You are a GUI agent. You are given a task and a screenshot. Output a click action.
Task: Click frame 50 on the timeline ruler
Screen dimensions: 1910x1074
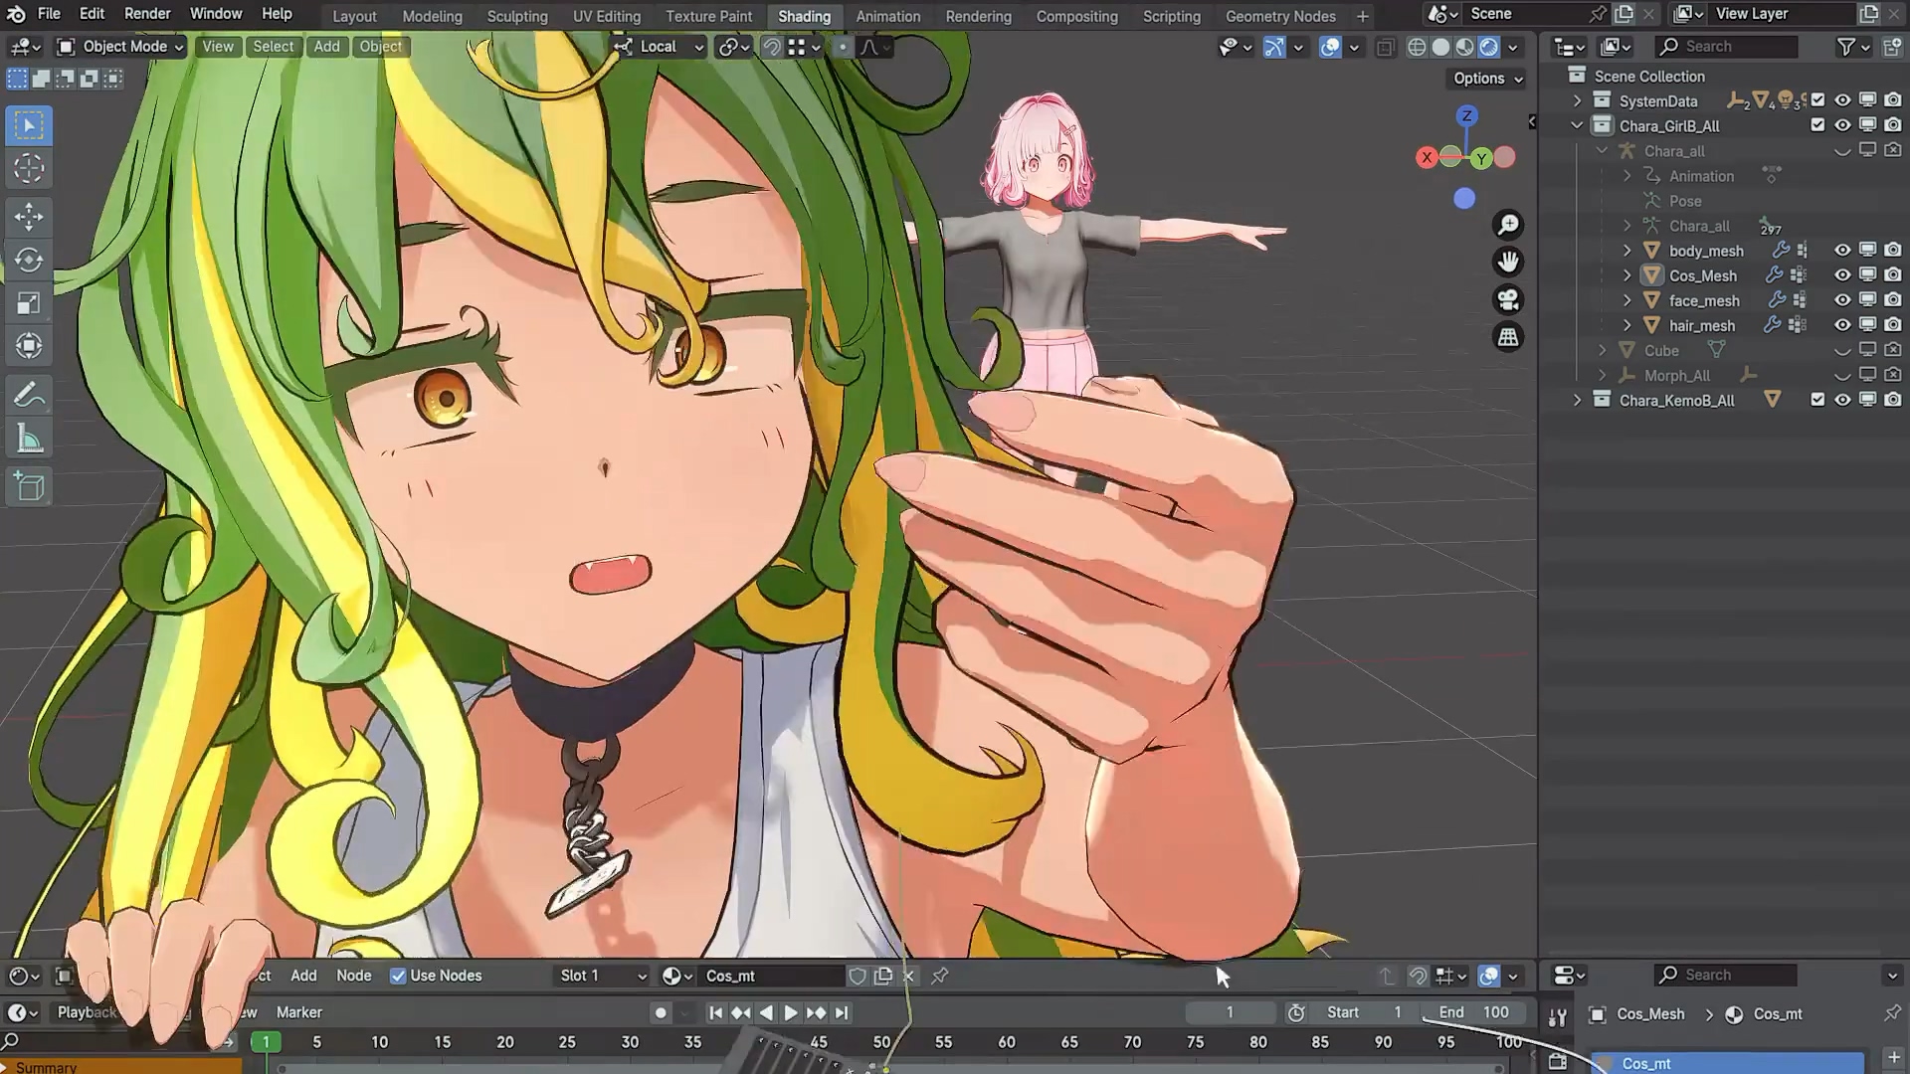tap(881, 1042)
